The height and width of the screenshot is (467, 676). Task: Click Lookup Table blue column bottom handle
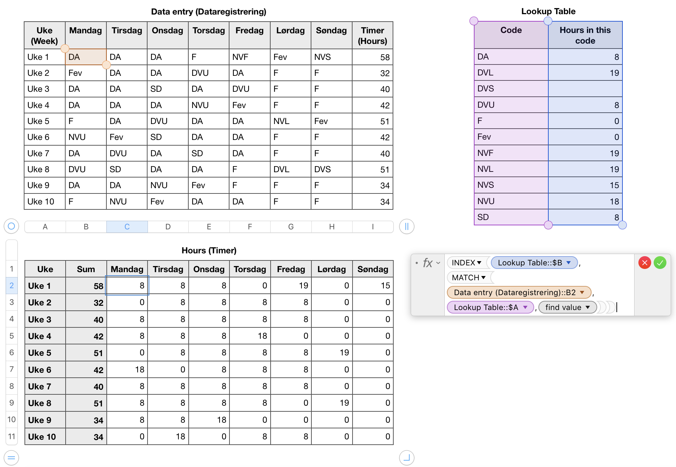622,225
